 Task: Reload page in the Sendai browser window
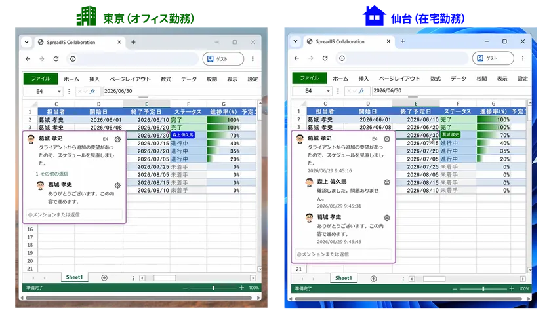(325, 58)
